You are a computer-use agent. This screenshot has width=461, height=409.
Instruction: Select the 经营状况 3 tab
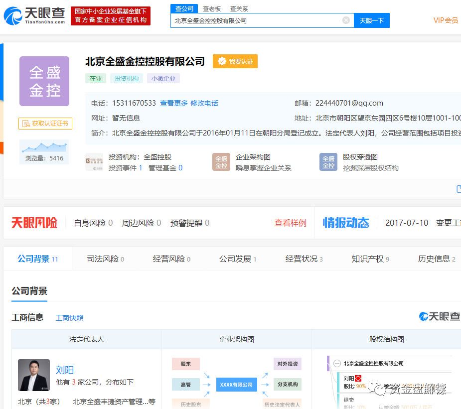coord(304,259)
